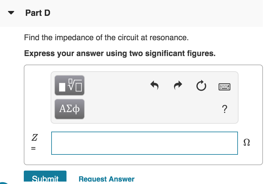This screenshot has width=280, height=184.
Task: Open the keyboard shortcuts tool
Action: click(x=224, y=86)
